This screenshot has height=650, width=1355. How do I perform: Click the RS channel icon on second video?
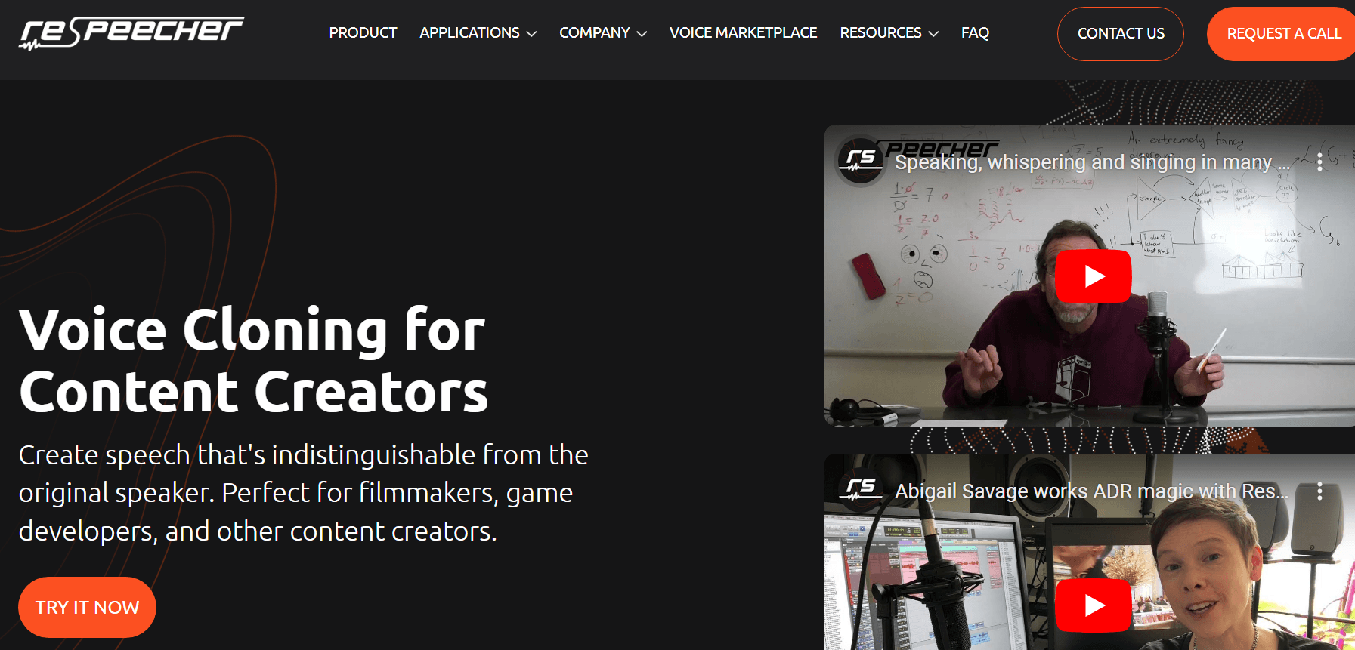tap(861, 490)
